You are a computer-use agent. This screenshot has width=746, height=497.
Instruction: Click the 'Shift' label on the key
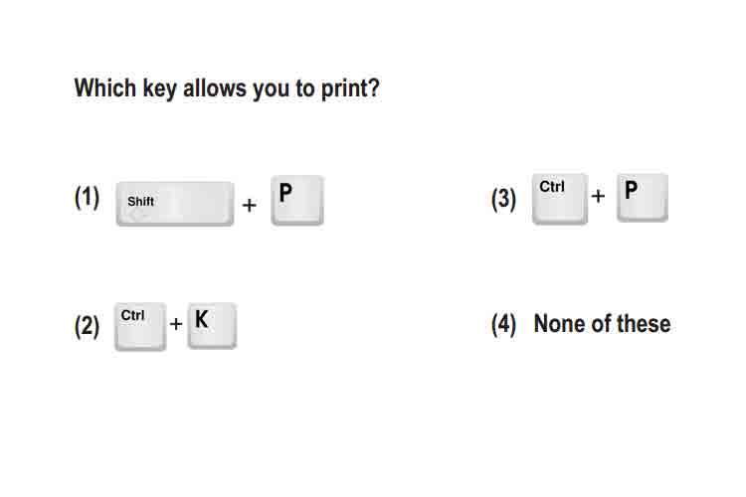(140, 201)
